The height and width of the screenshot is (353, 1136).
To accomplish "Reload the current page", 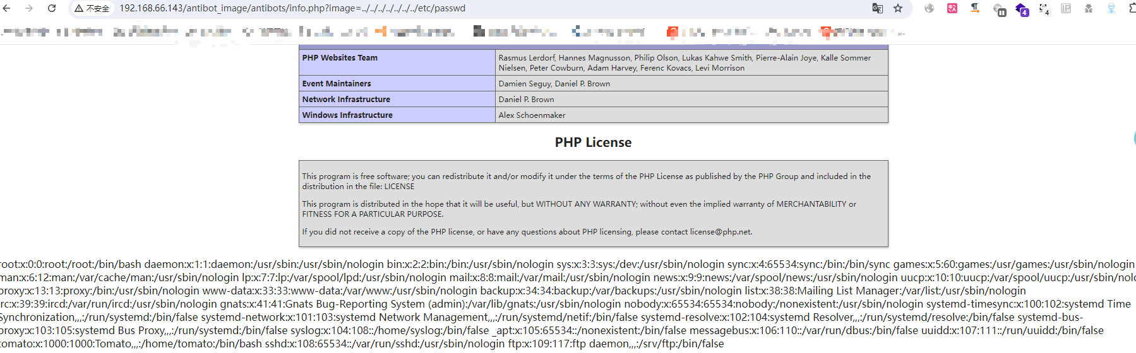I will 52,8.
